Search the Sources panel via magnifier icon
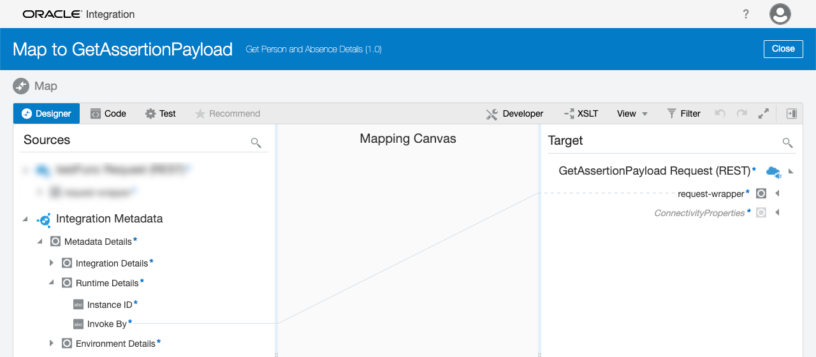The image size is (816, 357). [256, 143]
